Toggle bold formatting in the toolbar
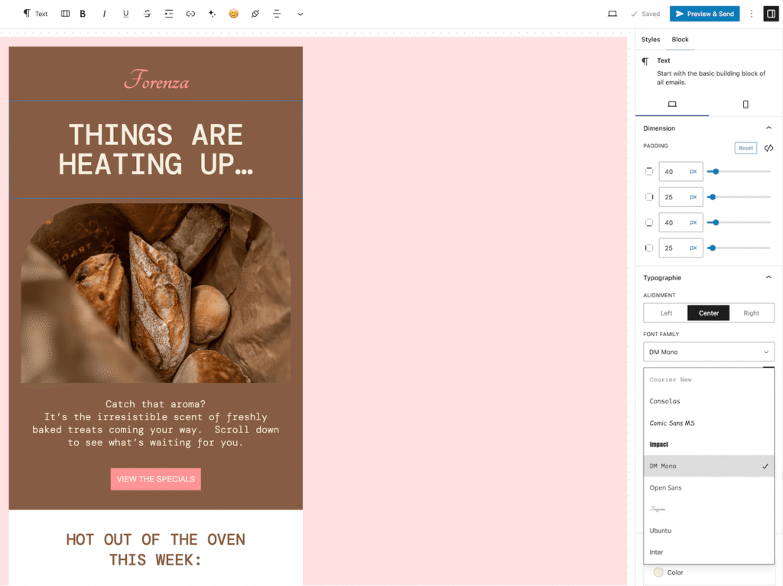 coord(83,14)
